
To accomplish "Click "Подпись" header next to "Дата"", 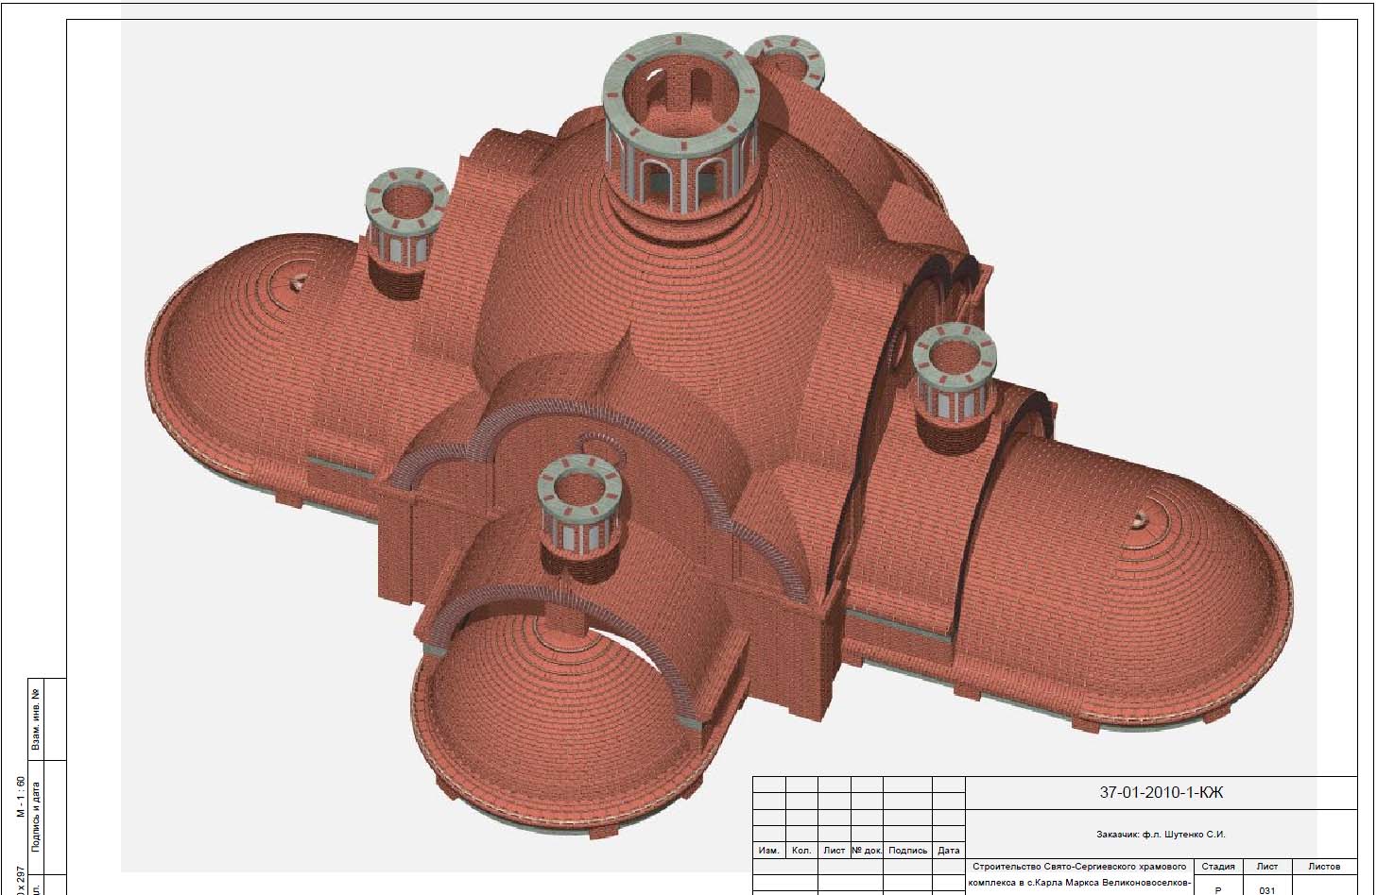I will point(908,851).
